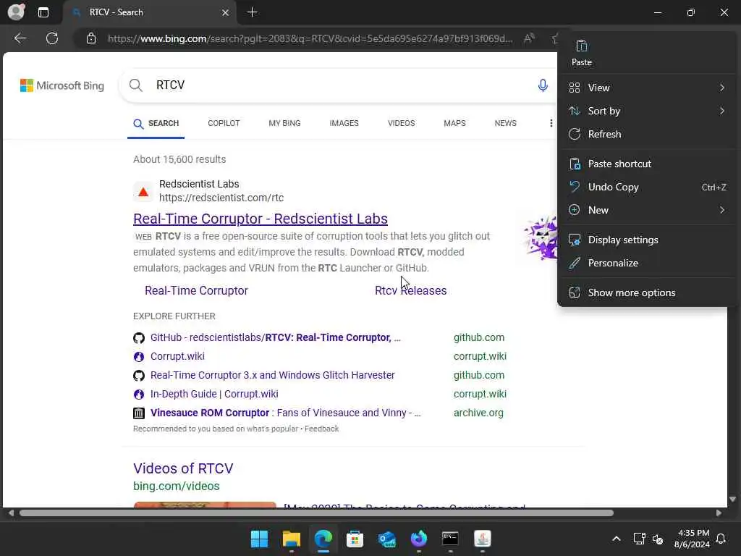Close the RTCV - Search tab
741x556 pixels.
point(226,13)
